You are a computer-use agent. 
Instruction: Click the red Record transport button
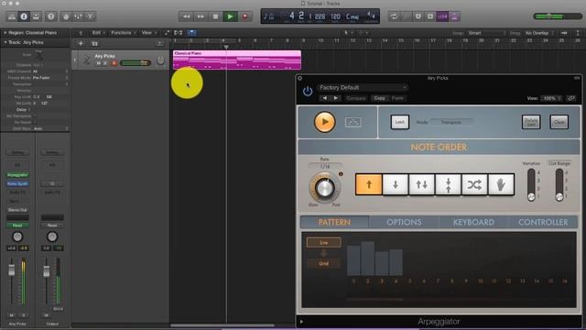click(x=245, y=16)
